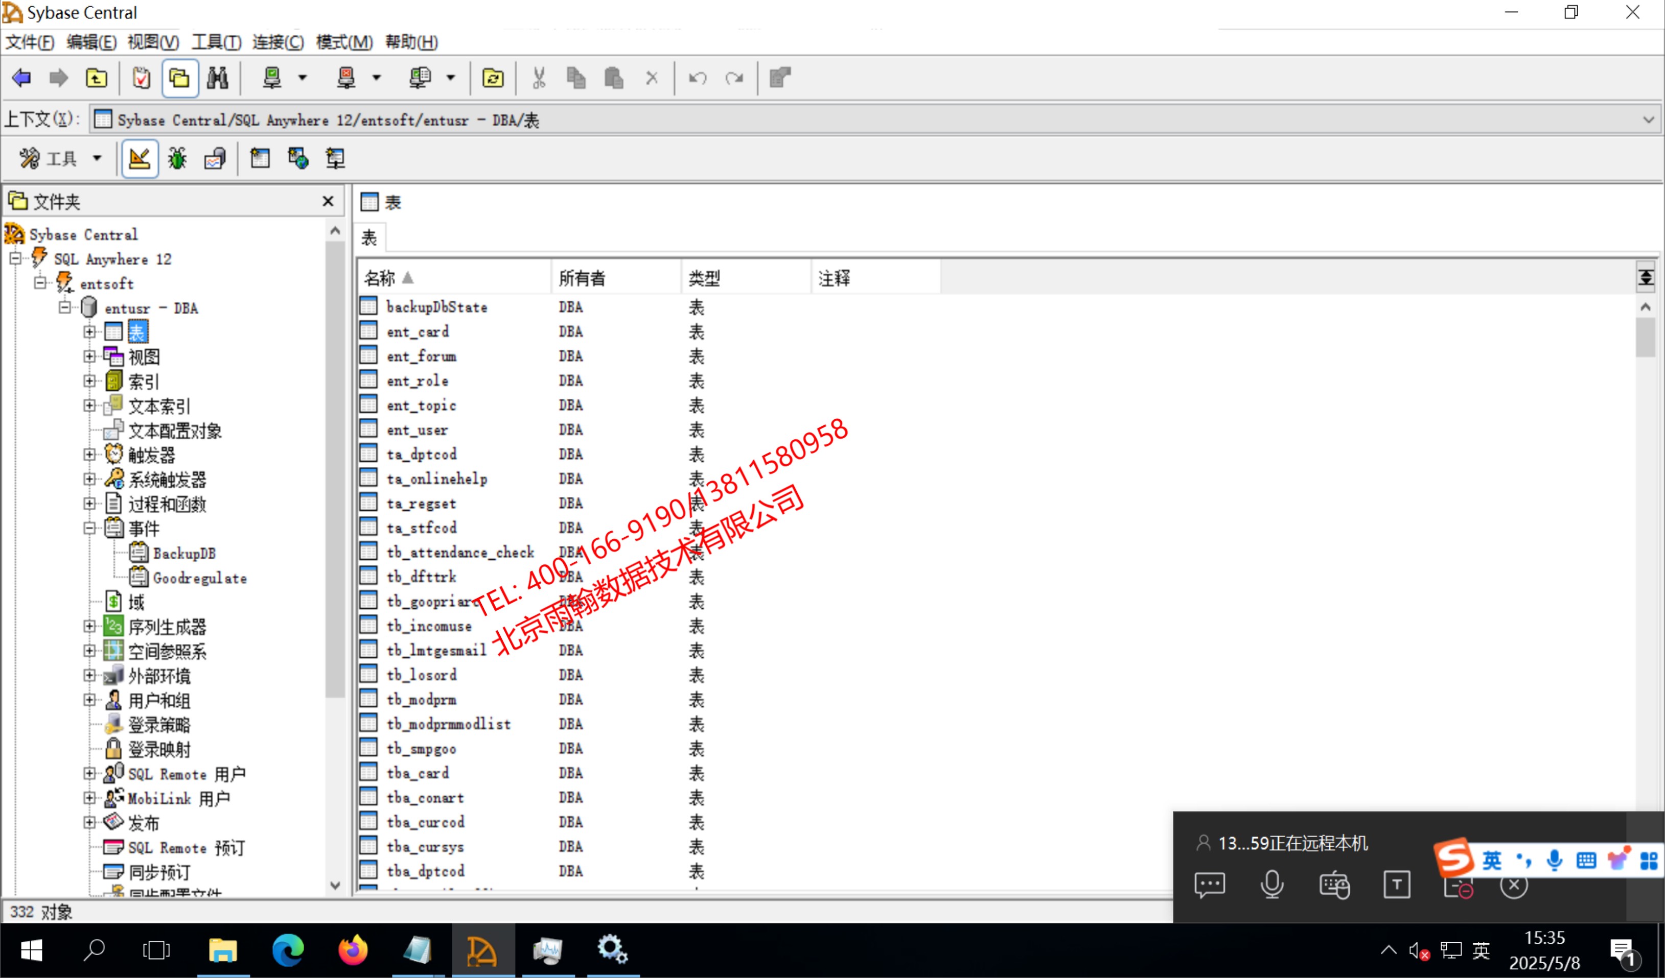Open the 工具(T) menu
Image resolution: width=1665 pixels, height=978 pixels.
coord(216,42)
